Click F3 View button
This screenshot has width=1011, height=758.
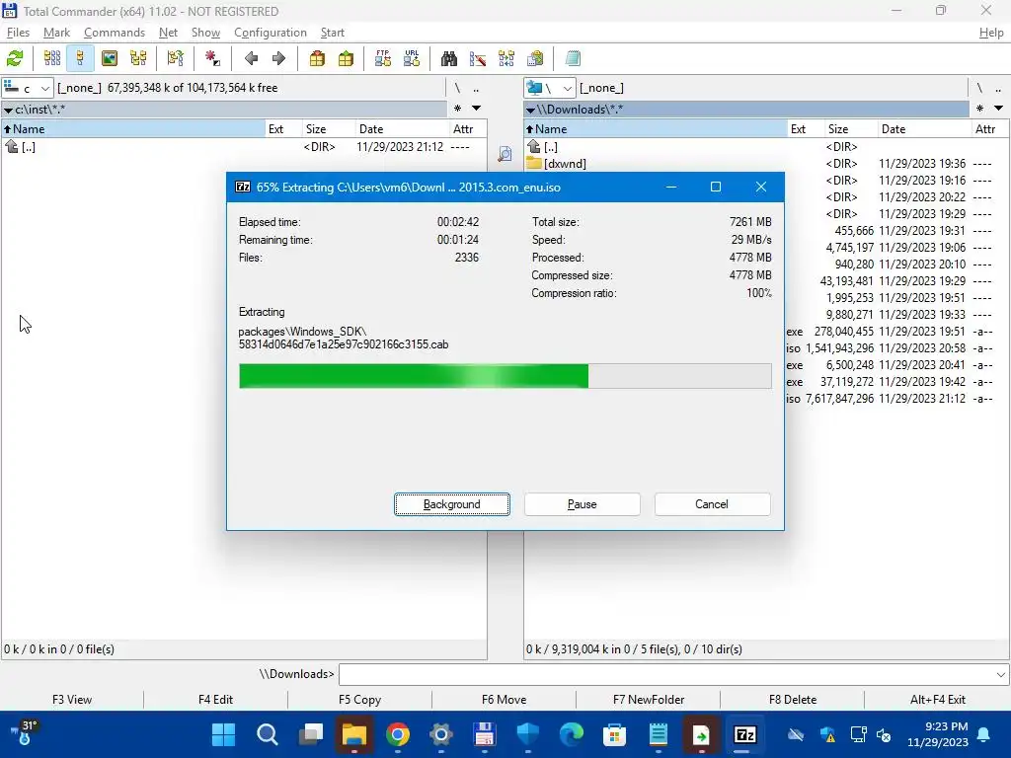click(x=72, y=700)
